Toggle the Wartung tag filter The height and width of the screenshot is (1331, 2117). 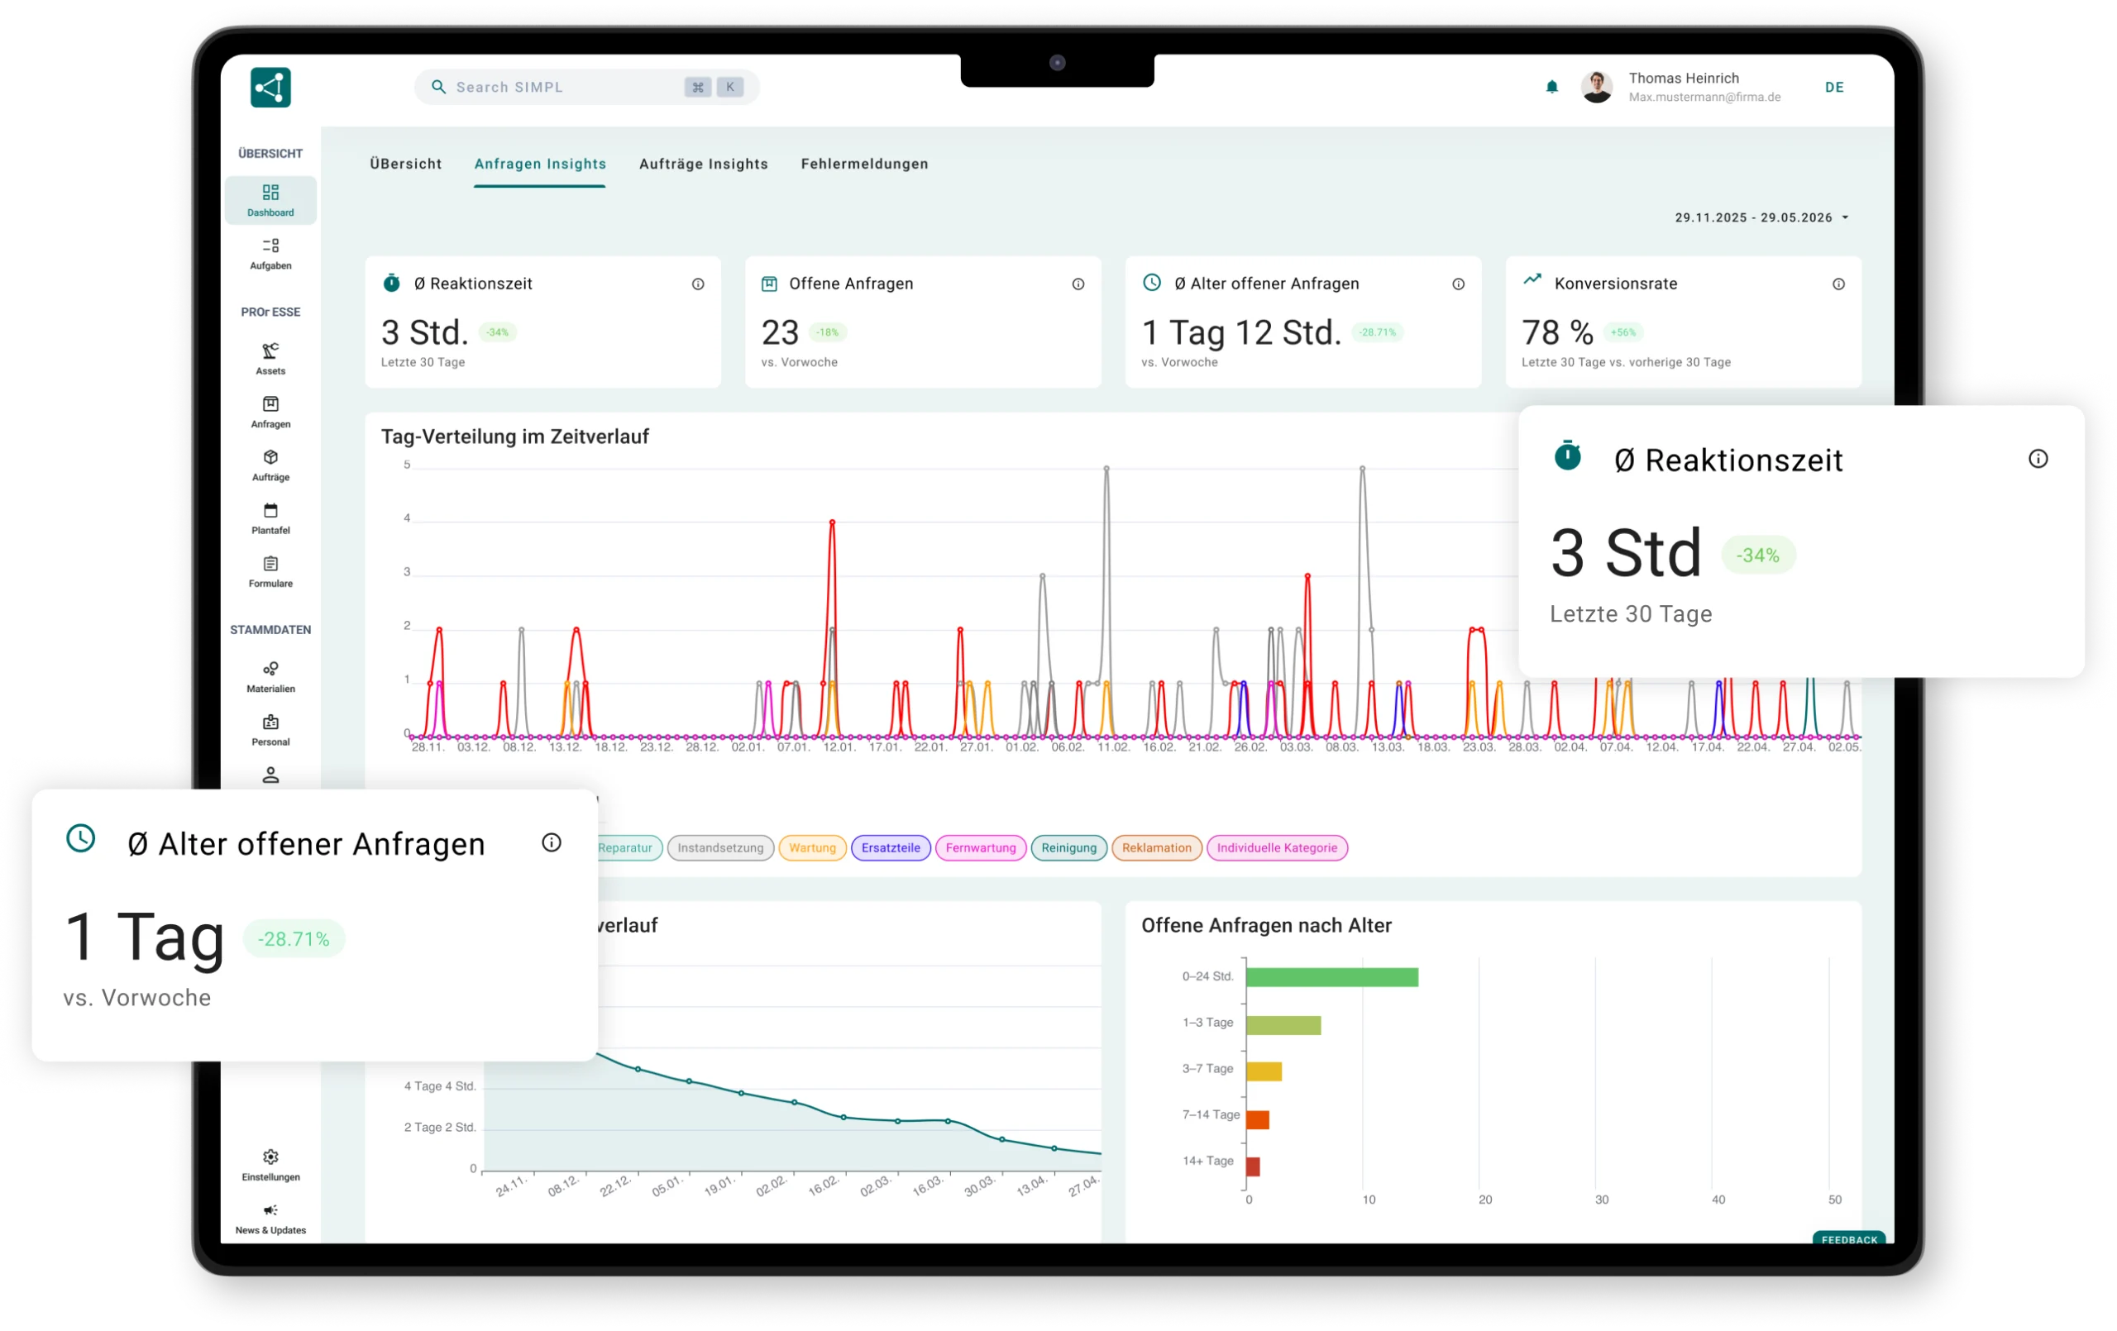point(811,847)
